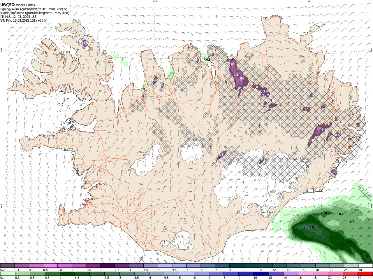Pick bright pink snow swatch starting at 0.5
373x280 pixels.
(50, 265)
